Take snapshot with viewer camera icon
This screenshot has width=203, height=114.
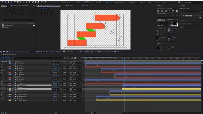[64, 51]
